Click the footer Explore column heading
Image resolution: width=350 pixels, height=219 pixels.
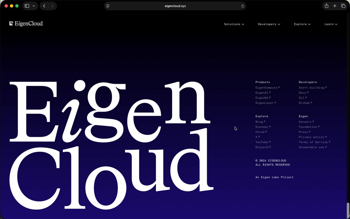click(262, 116)
